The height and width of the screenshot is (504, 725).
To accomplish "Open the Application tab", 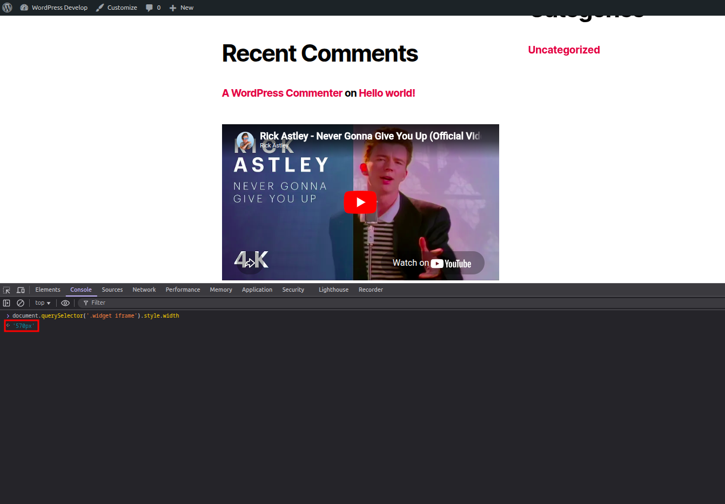I will tap(257, 290).
